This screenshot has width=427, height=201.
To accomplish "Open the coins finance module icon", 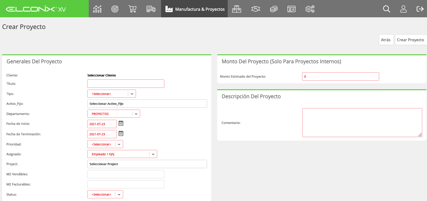I will pyautogui.click(x=273, y=9).
